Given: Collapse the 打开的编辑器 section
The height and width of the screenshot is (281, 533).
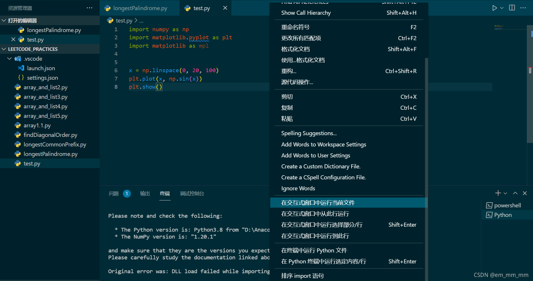Looking at the screenshot, I should [x=50, y=21].
